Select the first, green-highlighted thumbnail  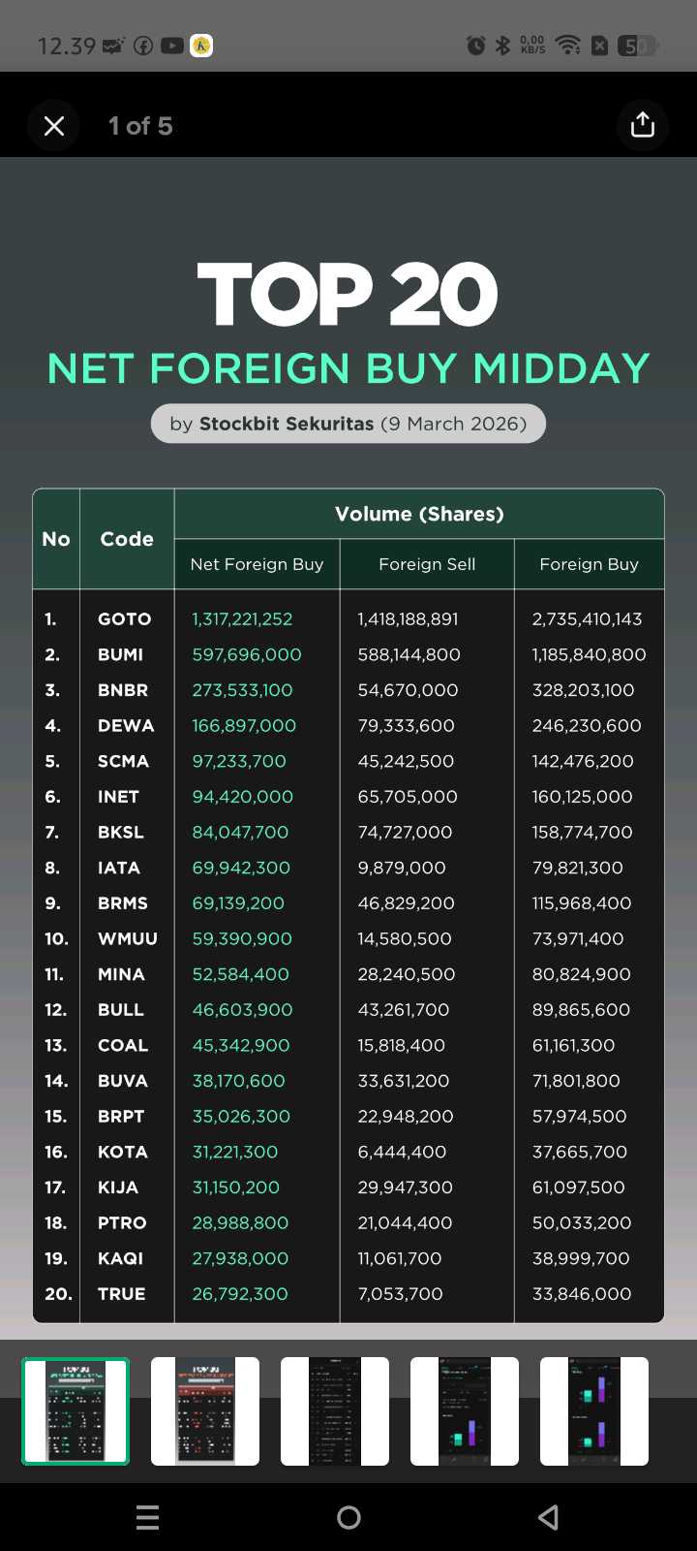coord(76,1410)
